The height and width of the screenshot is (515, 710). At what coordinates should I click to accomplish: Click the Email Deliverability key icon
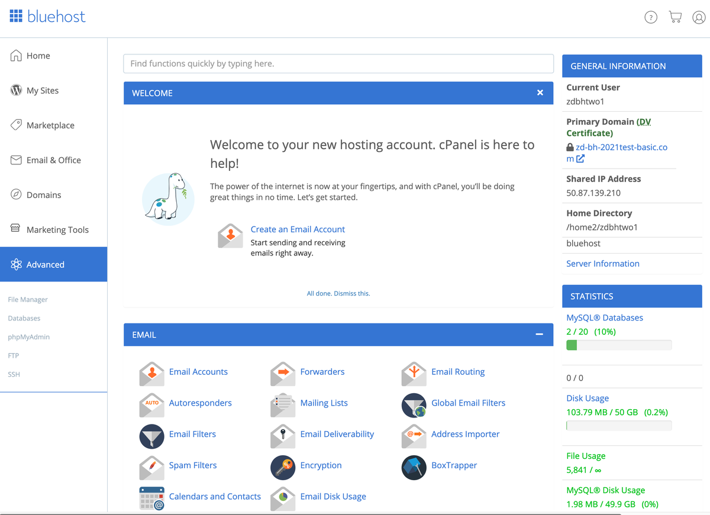tap(283, 435)
